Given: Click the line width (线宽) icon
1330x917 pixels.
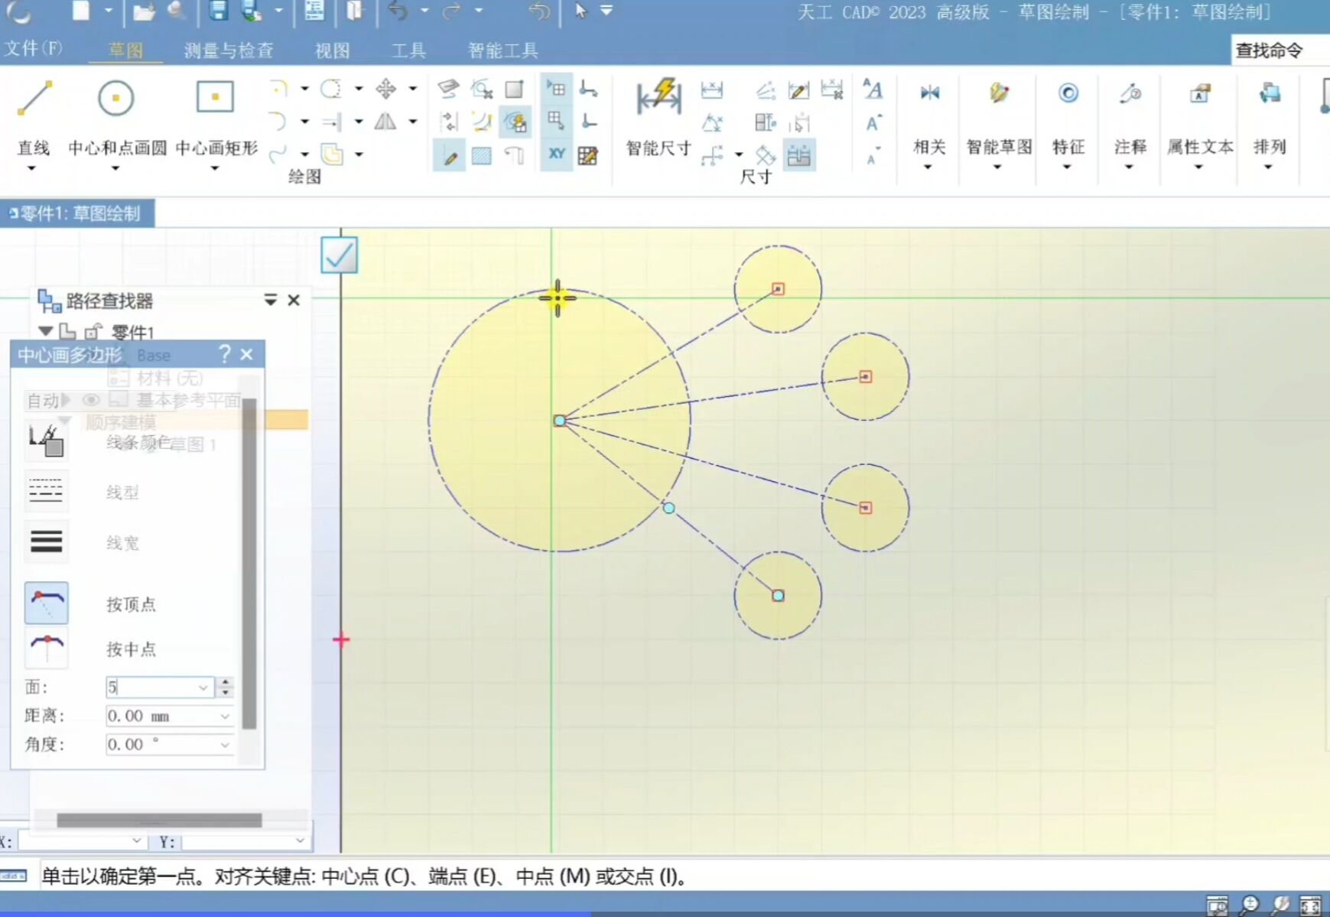Looking at the screenshot, I should pyautogui.click(x=46, y=541).
